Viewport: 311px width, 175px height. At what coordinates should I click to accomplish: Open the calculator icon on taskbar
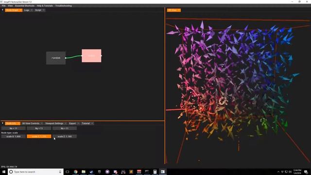click(x=155, y=172)
